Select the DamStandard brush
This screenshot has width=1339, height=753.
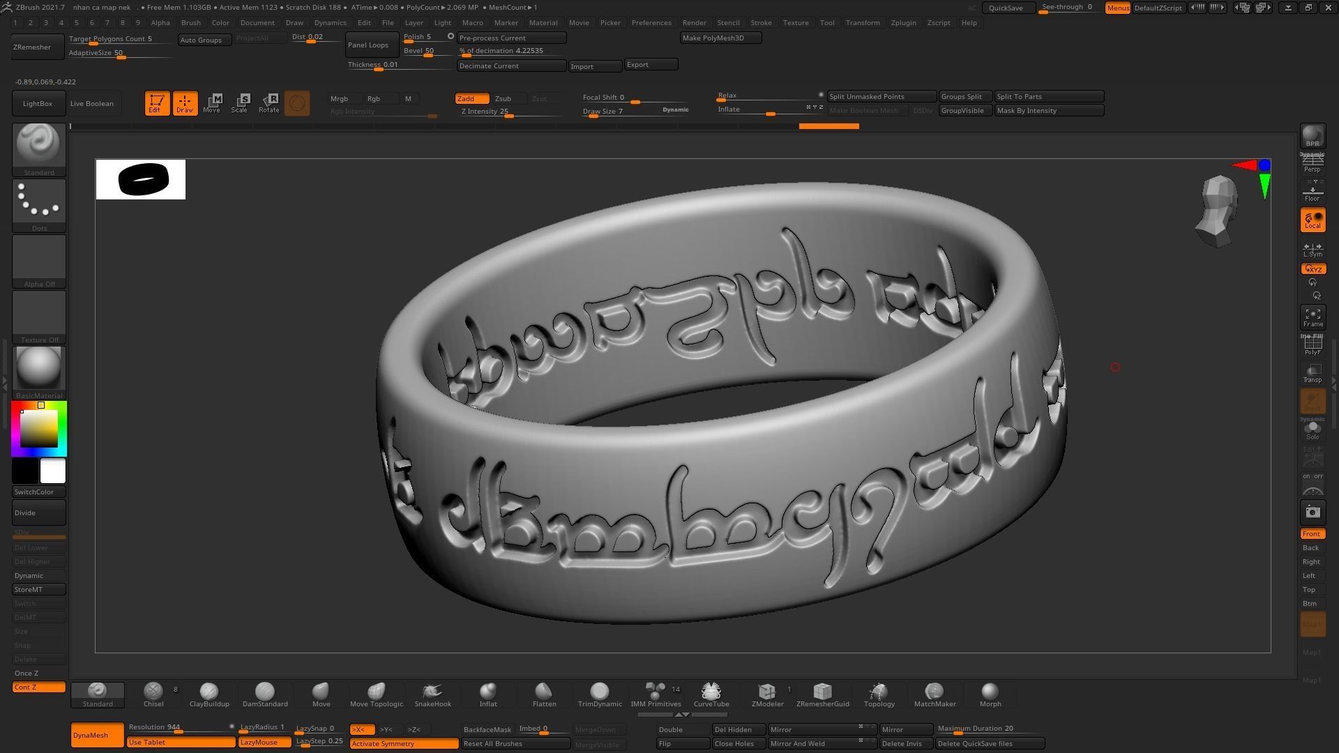[x=265, y=694]
